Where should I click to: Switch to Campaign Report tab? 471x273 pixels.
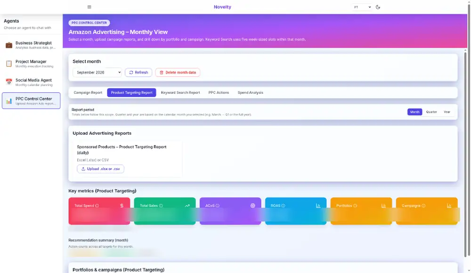[x=88, y=93]
